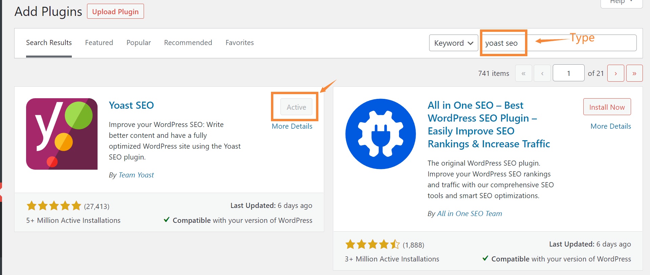Screen dimensions: 650x275
Task: Focus the plugin search field with yoast seo
Action: pyautogui.click(x=559, y=43)
